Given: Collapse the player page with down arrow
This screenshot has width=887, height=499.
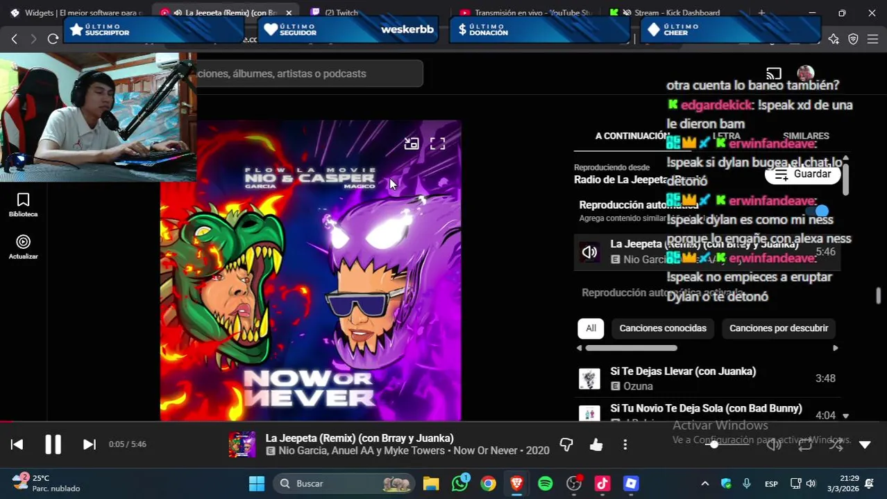Looking at the screenshot, I should coord(865,445).
